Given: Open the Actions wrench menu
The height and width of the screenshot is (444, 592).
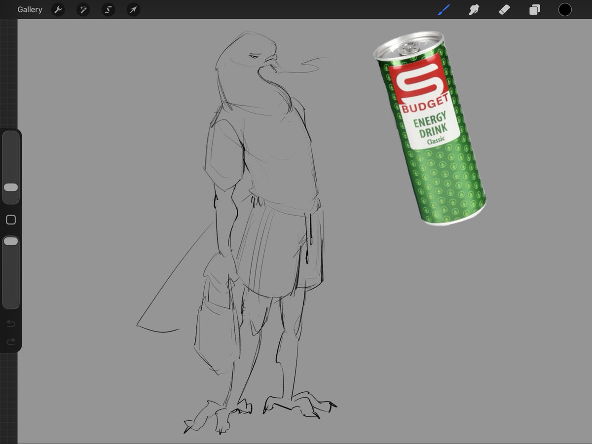Looking at the screenshot, I should pyautogui.click(x=58, y=9).
